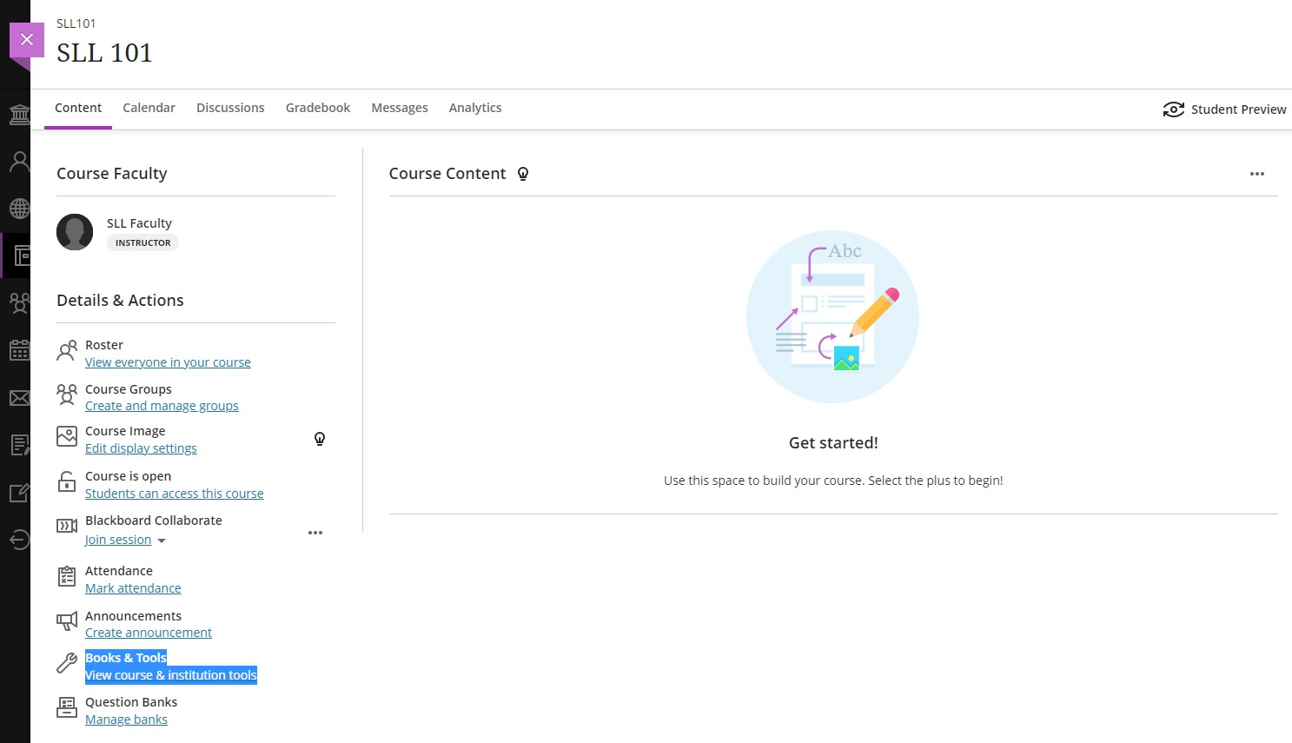Click the INSTRUCTOR role badge
Image resolution: width=1292 pixels, height=743 pixels.
coord(143,242)
